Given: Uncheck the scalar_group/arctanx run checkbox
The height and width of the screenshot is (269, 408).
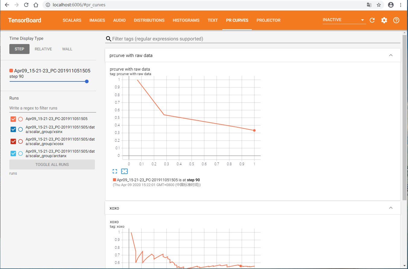Looking at the screenshot, I should tap(13, 153).
